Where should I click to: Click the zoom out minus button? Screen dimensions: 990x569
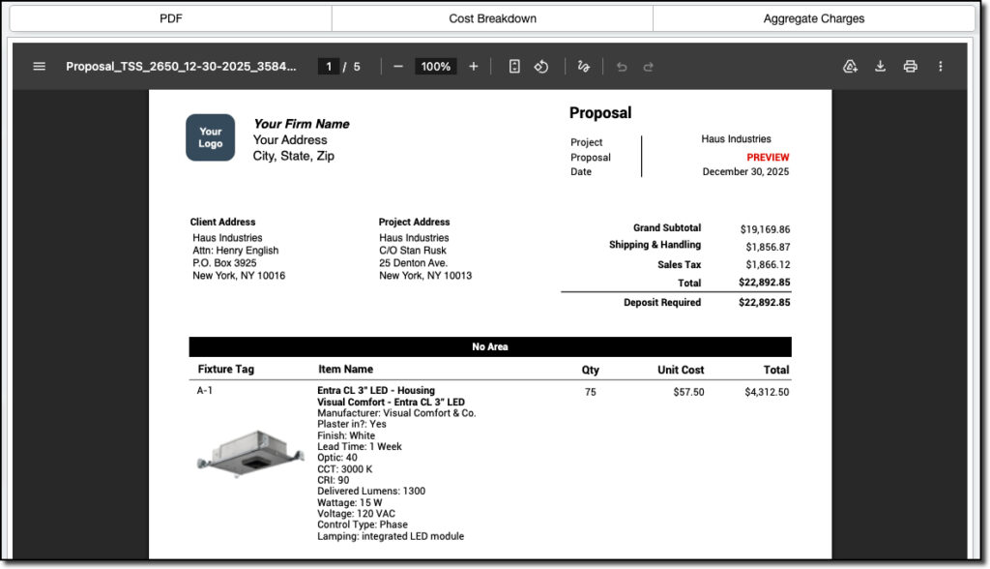[x=398, y=67]
